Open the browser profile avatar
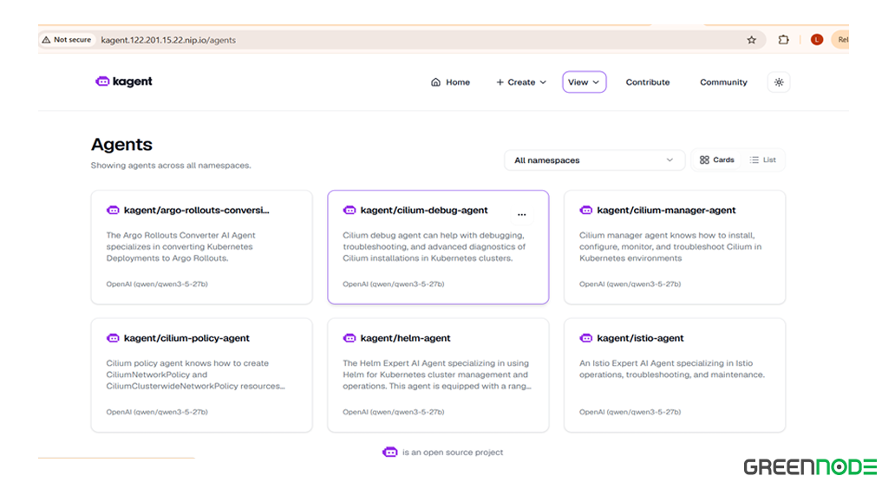 [x=817, y=39]
